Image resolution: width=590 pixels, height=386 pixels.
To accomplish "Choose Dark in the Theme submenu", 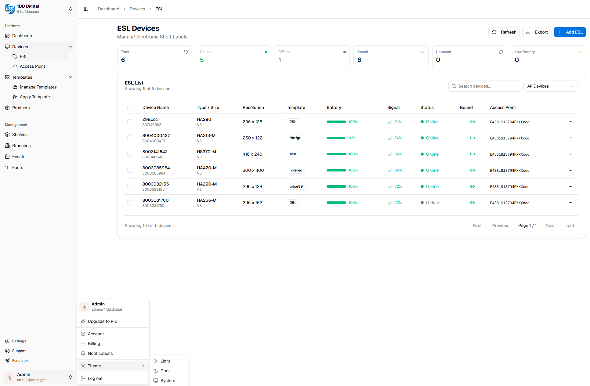I will point(165,371).
